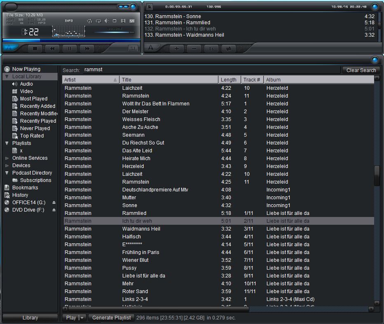384x324 pixels.
Task: Sort by Track # column header
Action: pos(252,80)
